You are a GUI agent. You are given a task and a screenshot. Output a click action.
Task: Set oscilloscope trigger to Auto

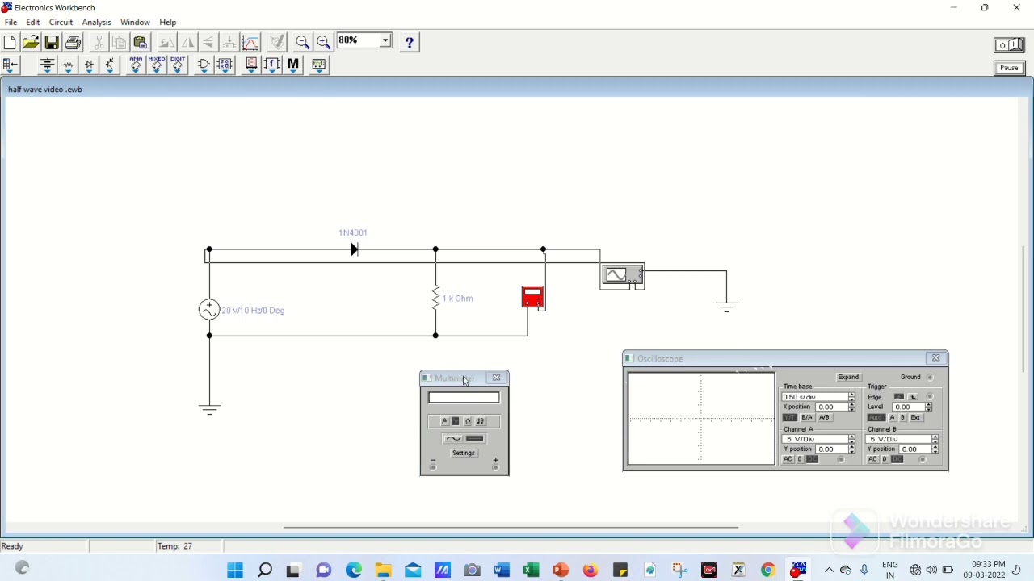(x=876, y=417)
